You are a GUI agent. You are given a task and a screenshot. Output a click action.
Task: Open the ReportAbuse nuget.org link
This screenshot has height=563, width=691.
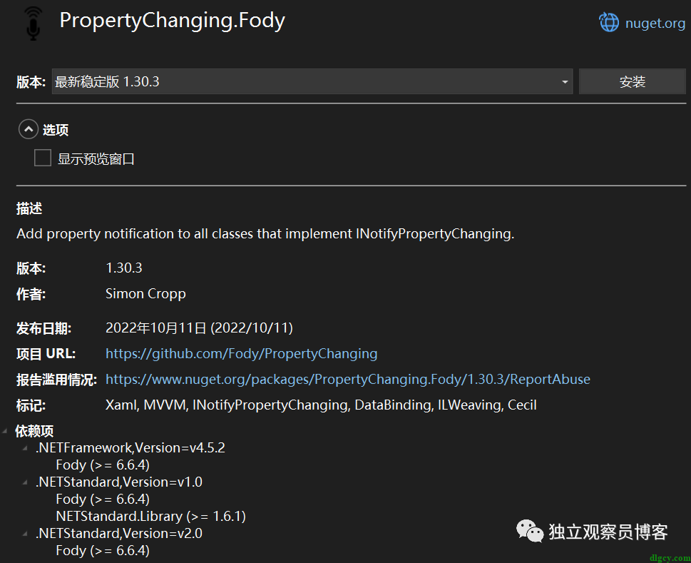[x=348, y=380]
